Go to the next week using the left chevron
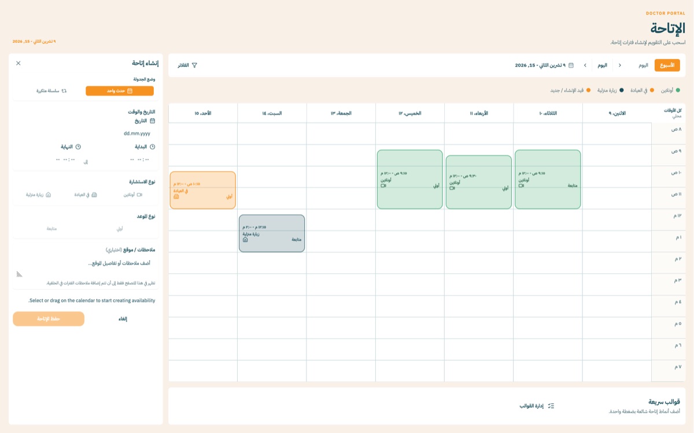This screenshot has width=694, height=433. 585,65
